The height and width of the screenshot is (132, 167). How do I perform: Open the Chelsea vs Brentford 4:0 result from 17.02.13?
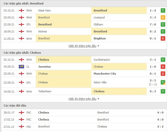pos(160,120)
